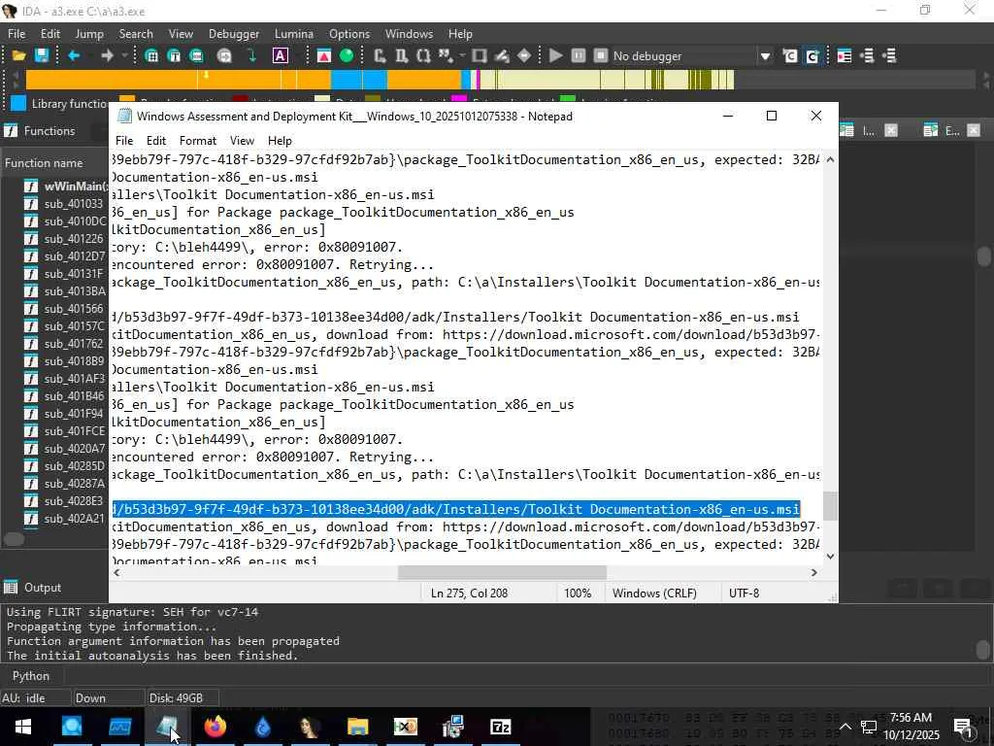Click the purple 'A' strings icon
This screenshot has width=994, height=746.
[281, 55]
